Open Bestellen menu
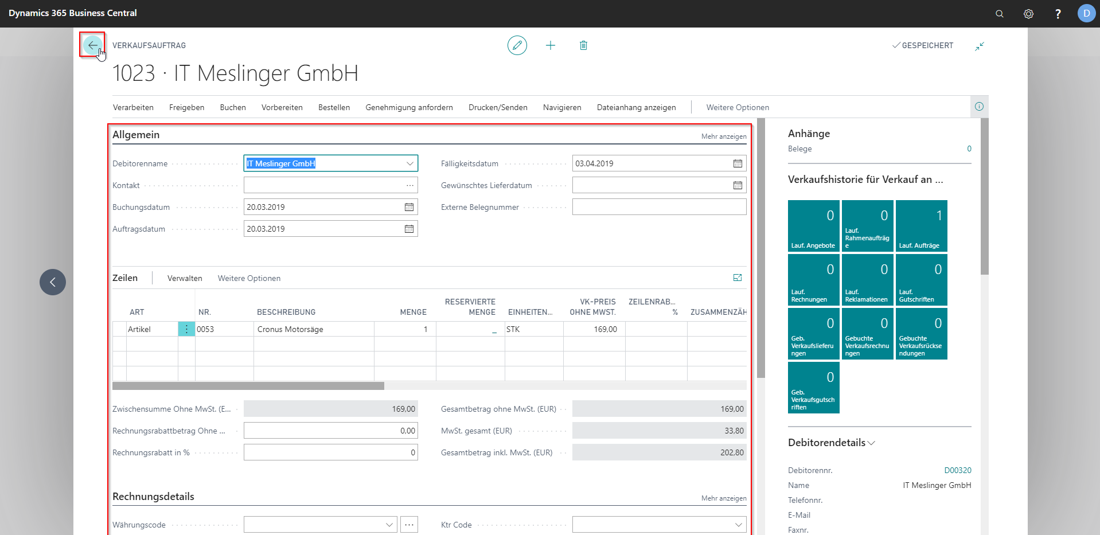This screenshot has height=535, width=1100. click(x=334, y=107)
